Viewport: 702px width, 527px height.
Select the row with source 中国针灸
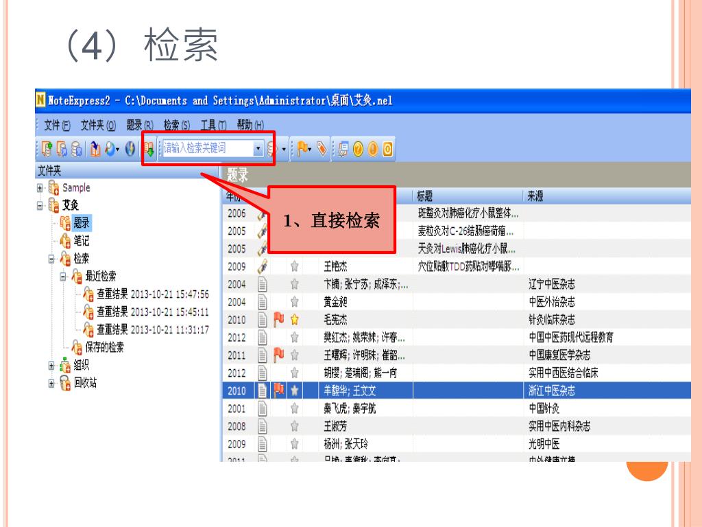point(456,408)
